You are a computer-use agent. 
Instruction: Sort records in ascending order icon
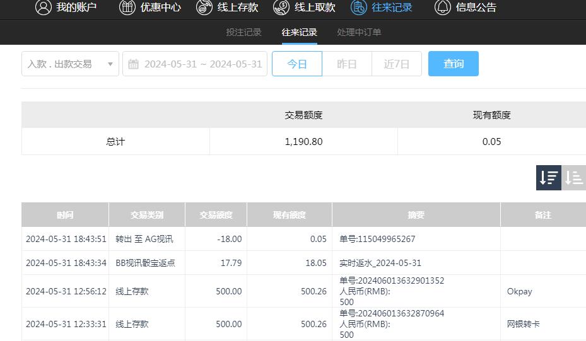pos(573,178)
